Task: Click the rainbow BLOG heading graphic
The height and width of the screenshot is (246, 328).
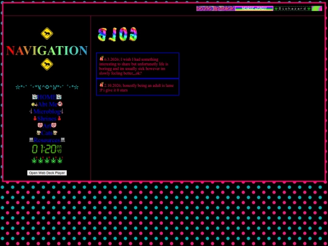Action: [x=118, y=34]
